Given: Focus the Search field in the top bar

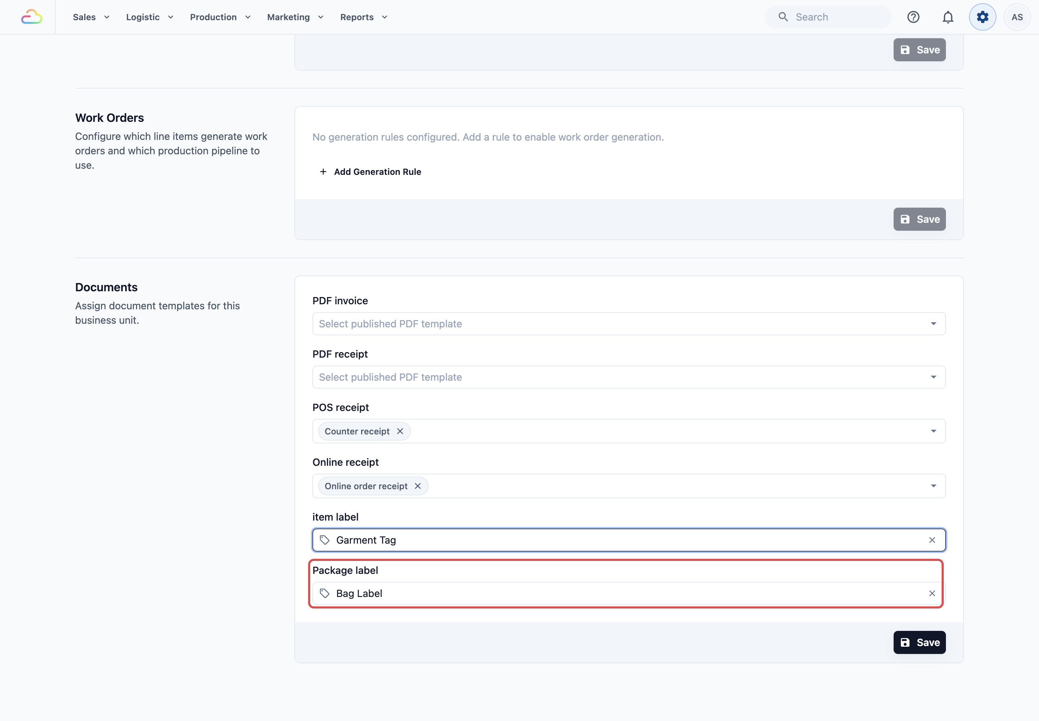Looking at the screenshot, I should (828, 17).
